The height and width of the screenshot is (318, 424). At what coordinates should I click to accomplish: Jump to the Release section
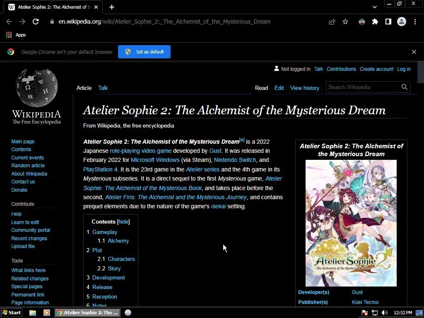tap(102, 287)
